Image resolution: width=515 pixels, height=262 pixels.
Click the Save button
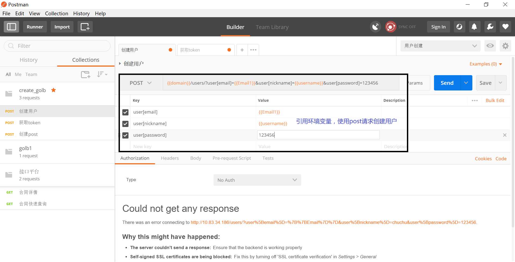[485, 83]
